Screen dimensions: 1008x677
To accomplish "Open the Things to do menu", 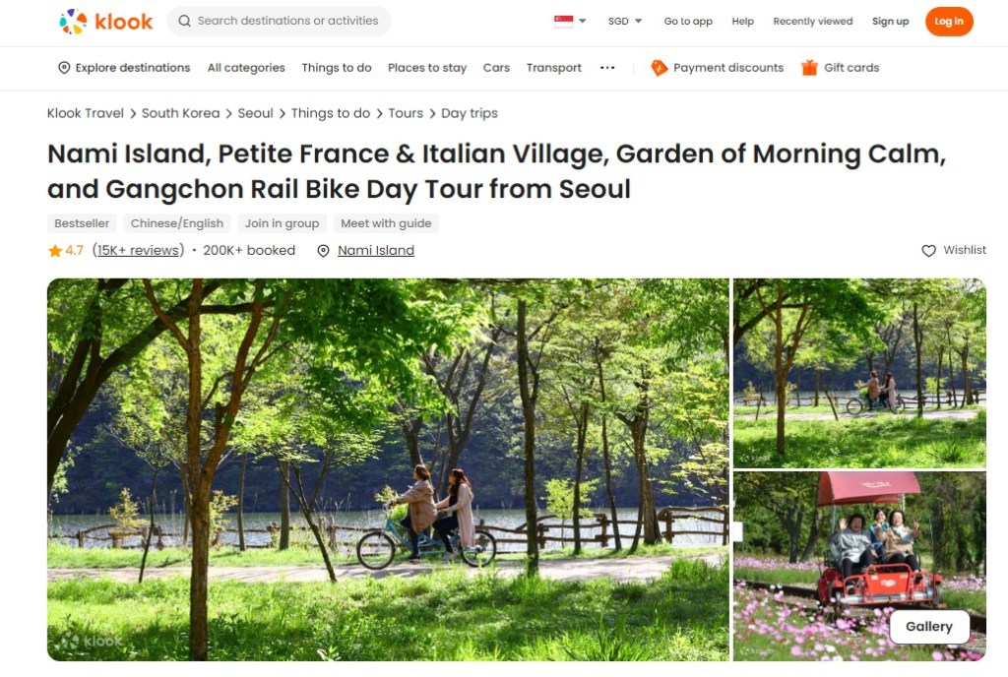I will [337, 68].
